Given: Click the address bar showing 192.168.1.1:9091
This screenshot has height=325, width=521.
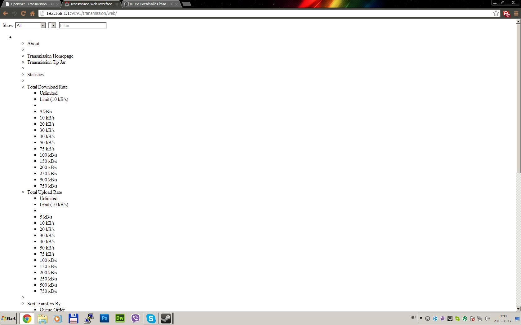Looking at the screenshot, I should 269,13.
